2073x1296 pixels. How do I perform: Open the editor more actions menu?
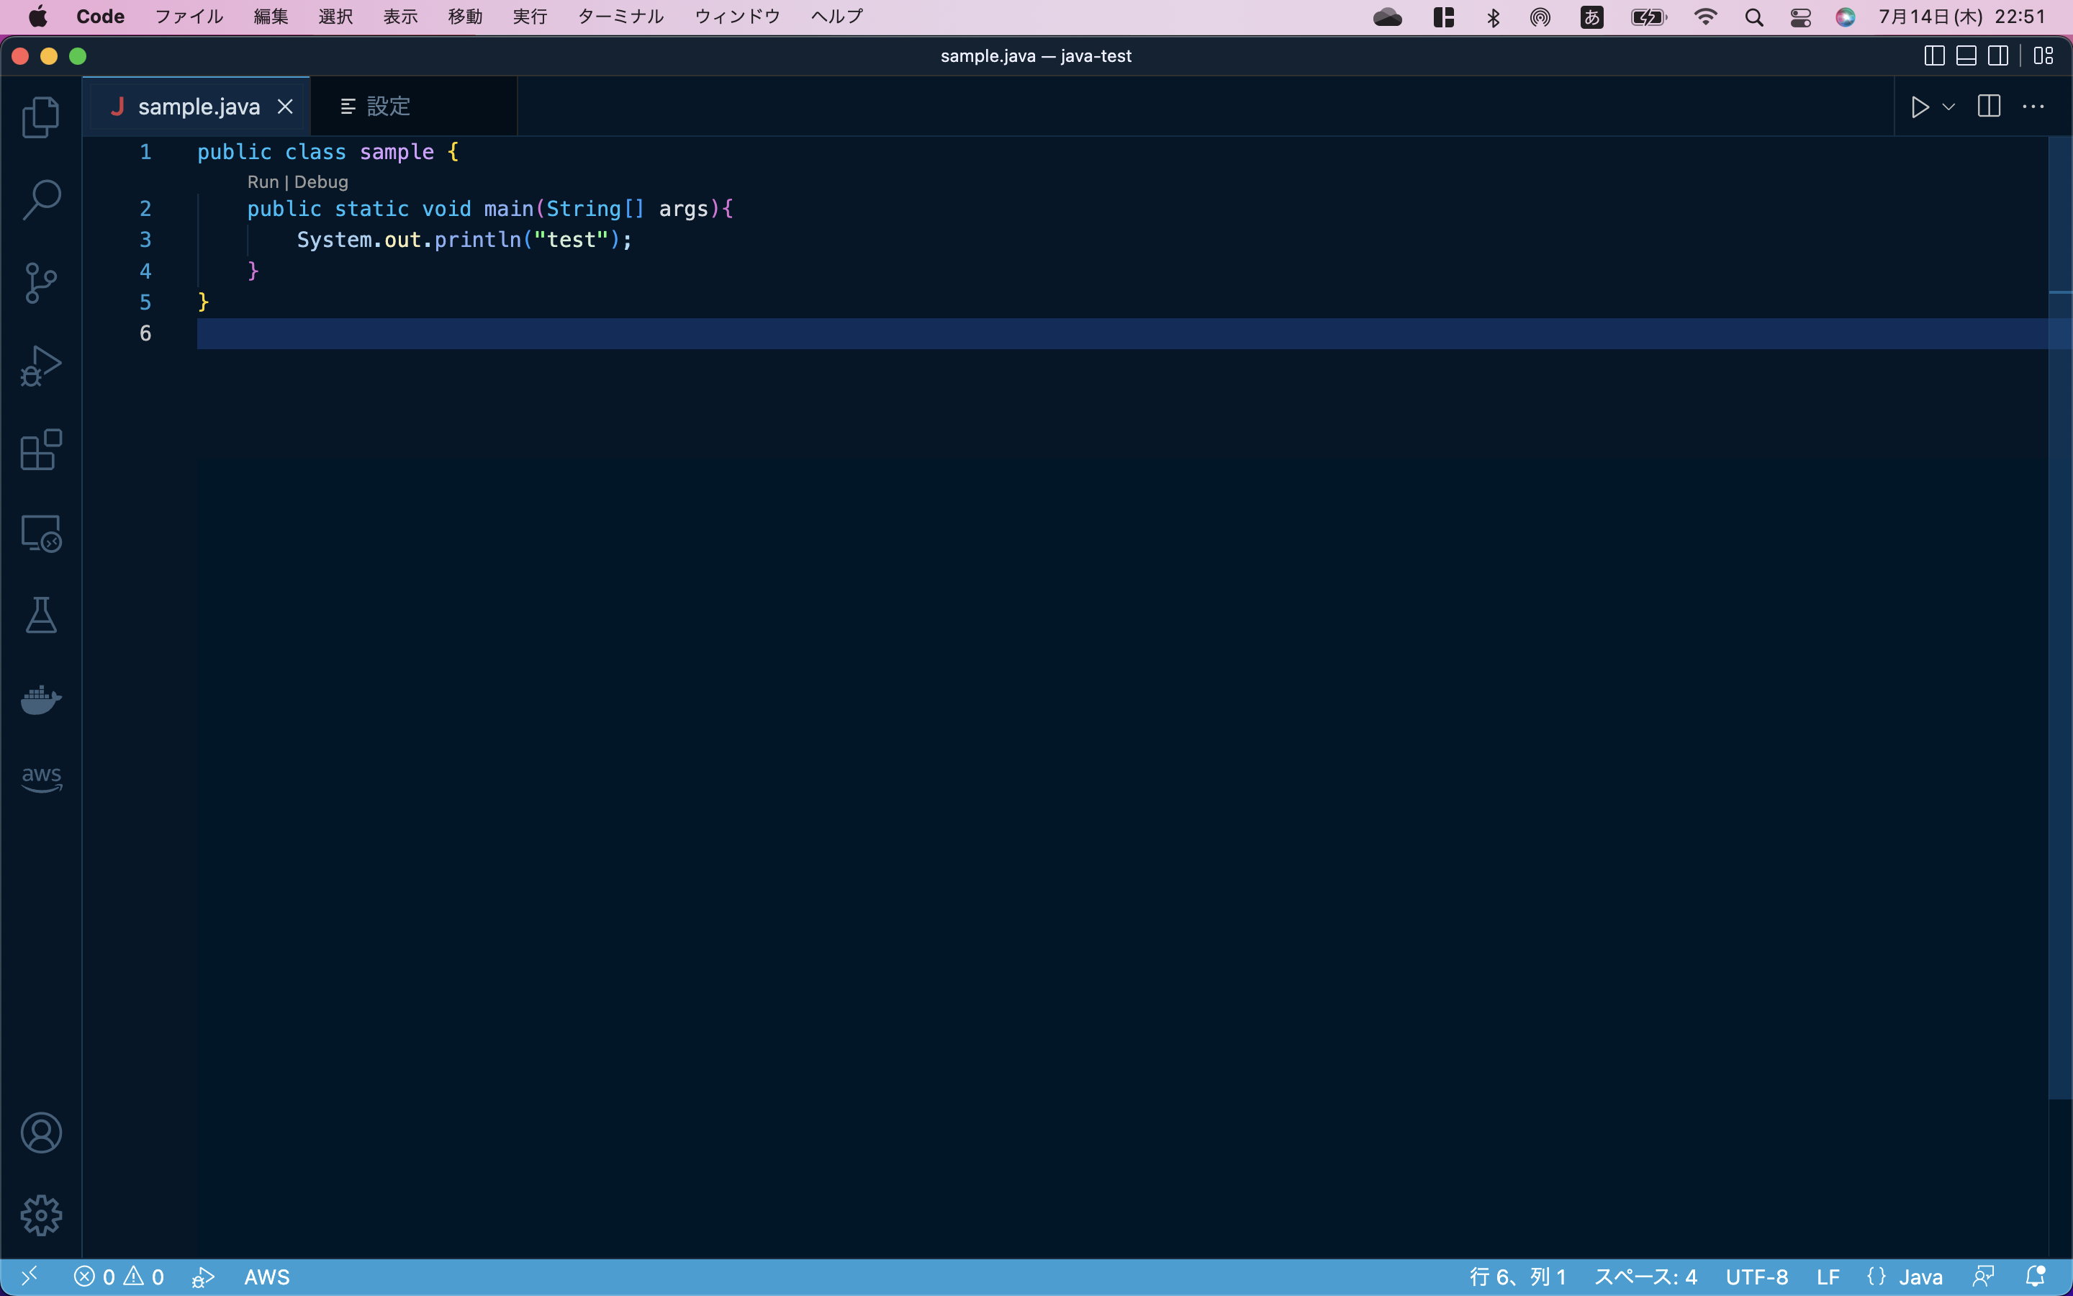2034,105
